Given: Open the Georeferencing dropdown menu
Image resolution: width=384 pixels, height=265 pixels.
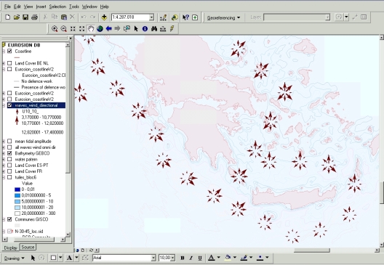Looking at the screenshot, I should 223,17.
